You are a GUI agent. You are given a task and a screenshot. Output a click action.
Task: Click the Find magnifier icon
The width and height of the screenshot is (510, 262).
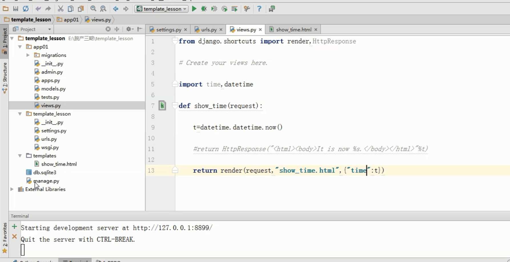93,9
